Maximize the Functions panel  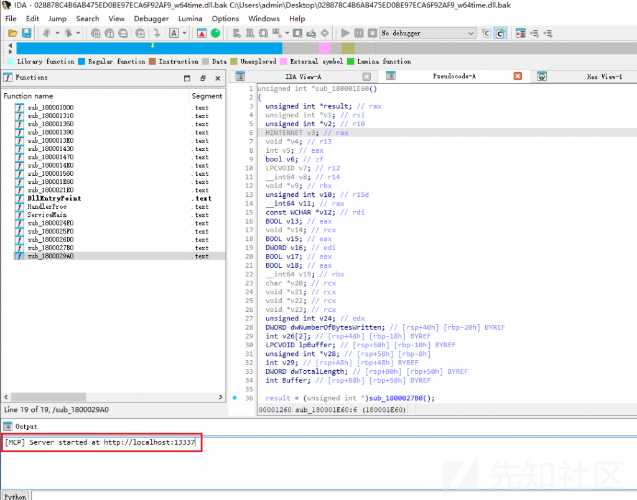click(x=187, y=78)
